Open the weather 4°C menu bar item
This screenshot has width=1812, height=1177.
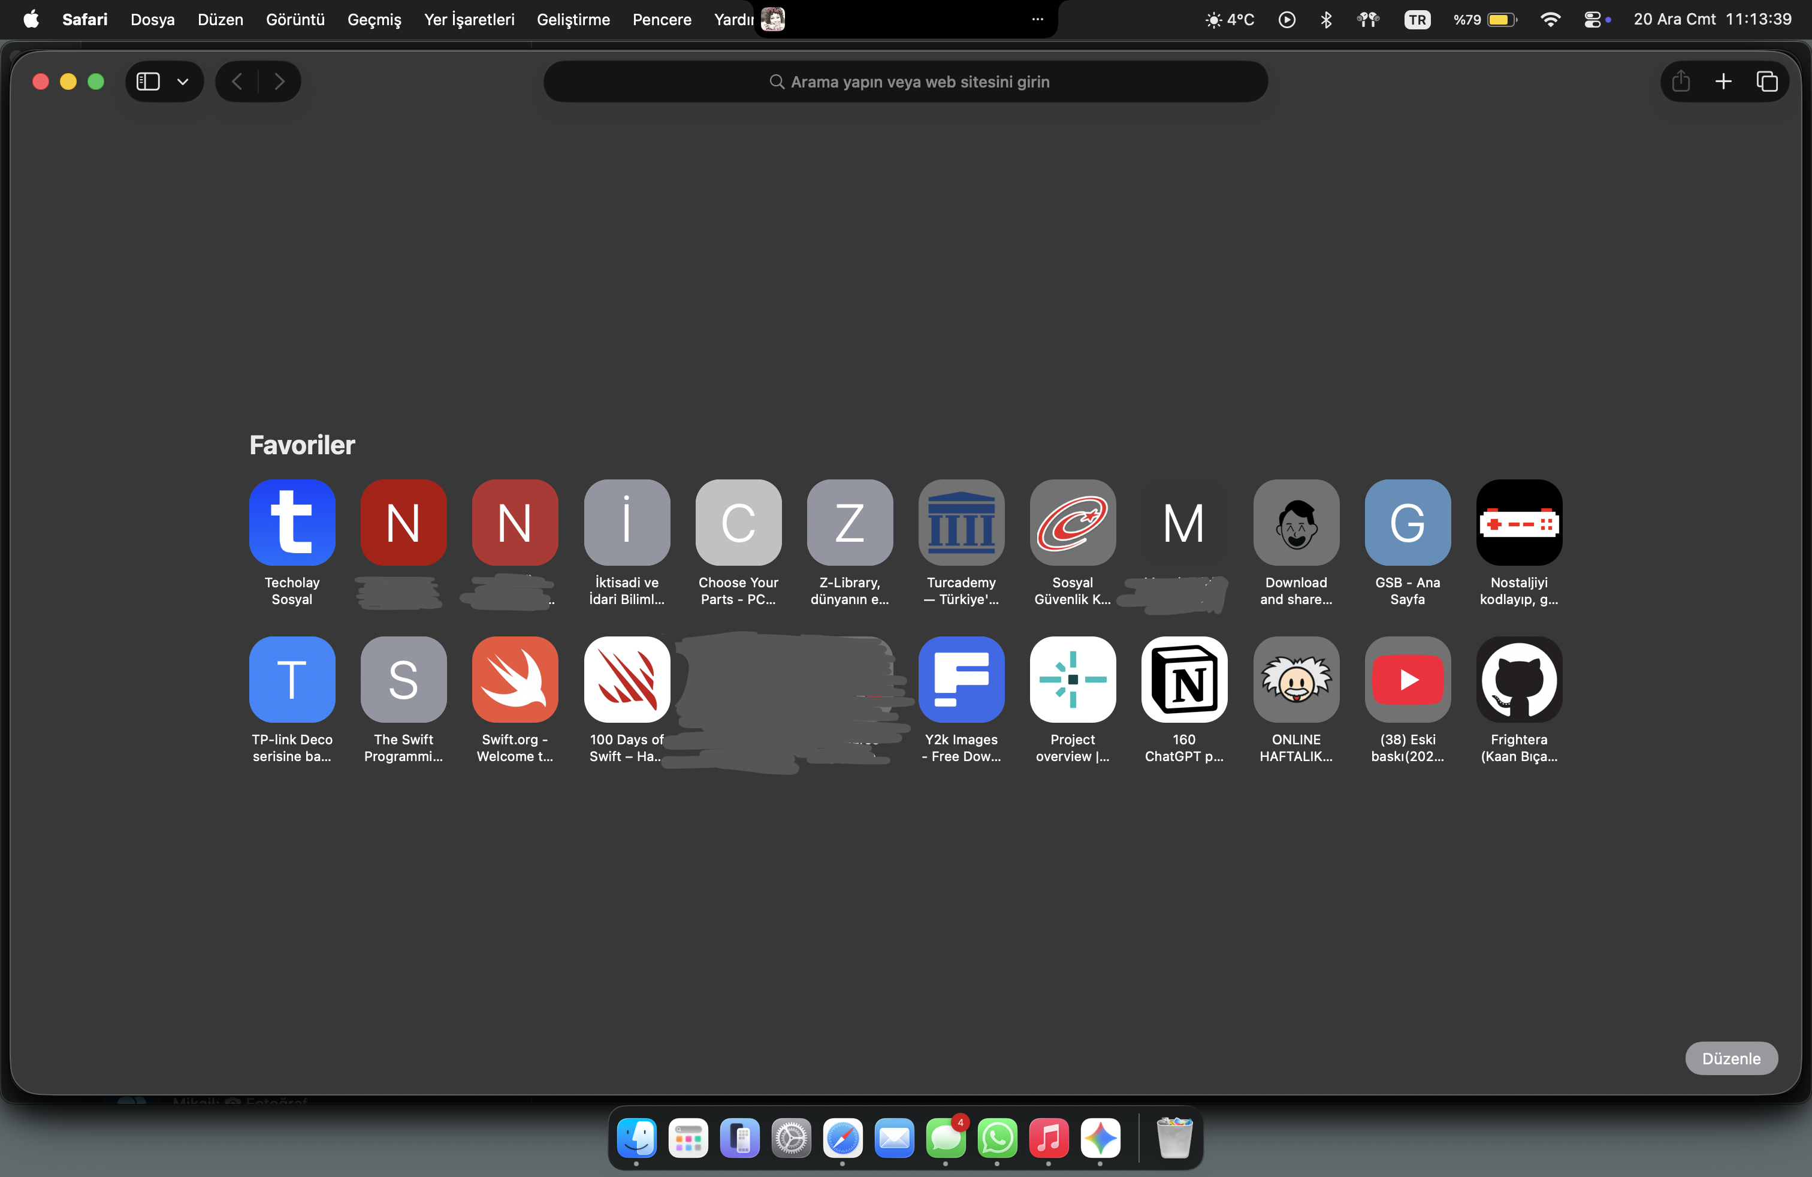(1230, 19)
